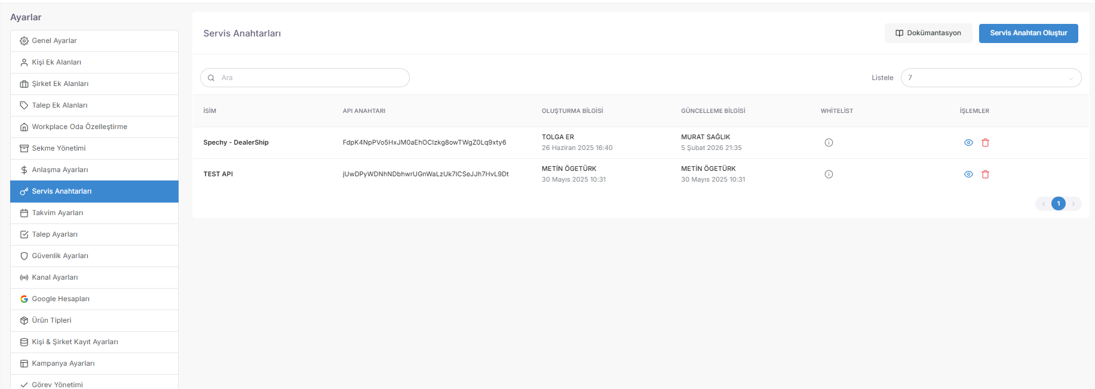Viewport: 1095px width, 389px height.
Task: Click the shield icon beside Güvenlik Ayarları
Action: click(x=24, y=256)
